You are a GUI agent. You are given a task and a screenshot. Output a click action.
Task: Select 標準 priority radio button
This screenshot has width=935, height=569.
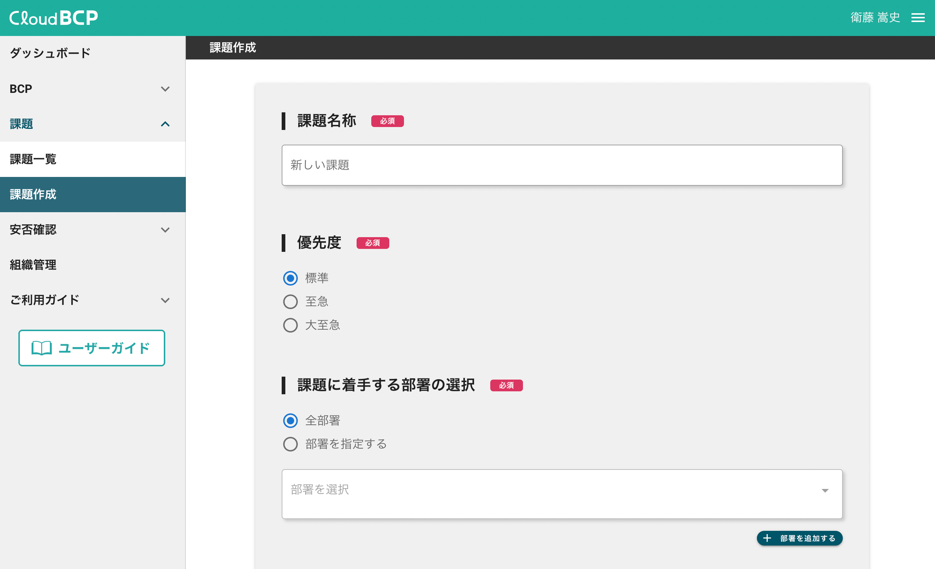(x=290, y=278)
